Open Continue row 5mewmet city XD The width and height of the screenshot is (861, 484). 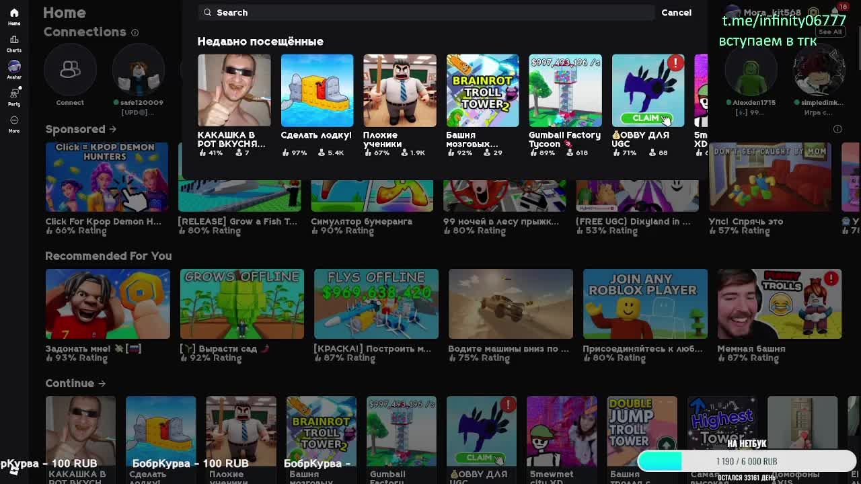[x=562, y=432]
